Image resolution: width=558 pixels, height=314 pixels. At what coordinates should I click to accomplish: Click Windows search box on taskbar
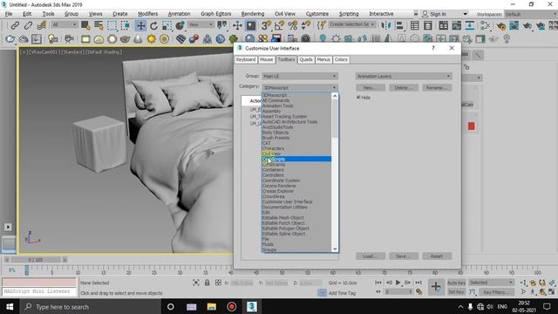89,306
